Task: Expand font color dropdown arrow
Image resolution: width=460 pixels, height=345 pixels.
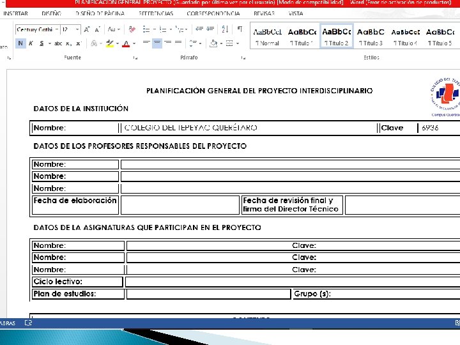Action: tap(134, 43)
